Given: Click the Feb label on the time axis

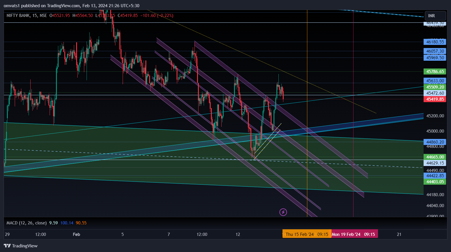Looking at the screenshot, I should coord(76,234).
